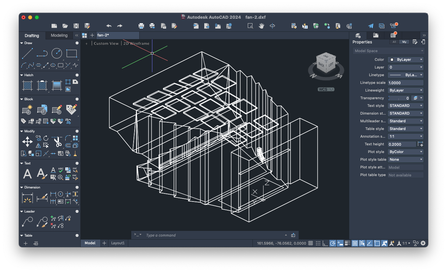The height and width of the screenshot is (272, 447).
Task: Switch to the Modeling tab
Action: (x=59, y=35)
